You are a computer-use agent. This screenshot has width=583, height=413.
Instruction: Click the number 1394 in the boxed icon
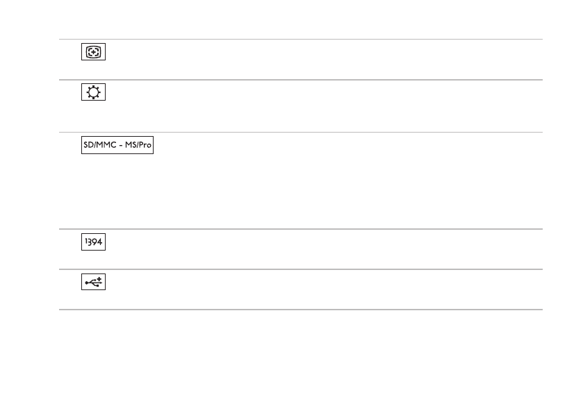pos(93,242)
